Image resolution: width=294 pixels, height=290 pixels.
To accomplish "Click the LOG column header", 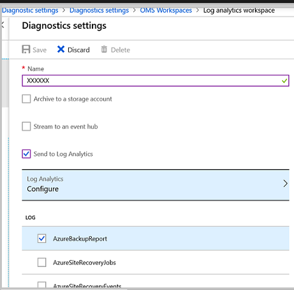I will (x=31, y=218).
